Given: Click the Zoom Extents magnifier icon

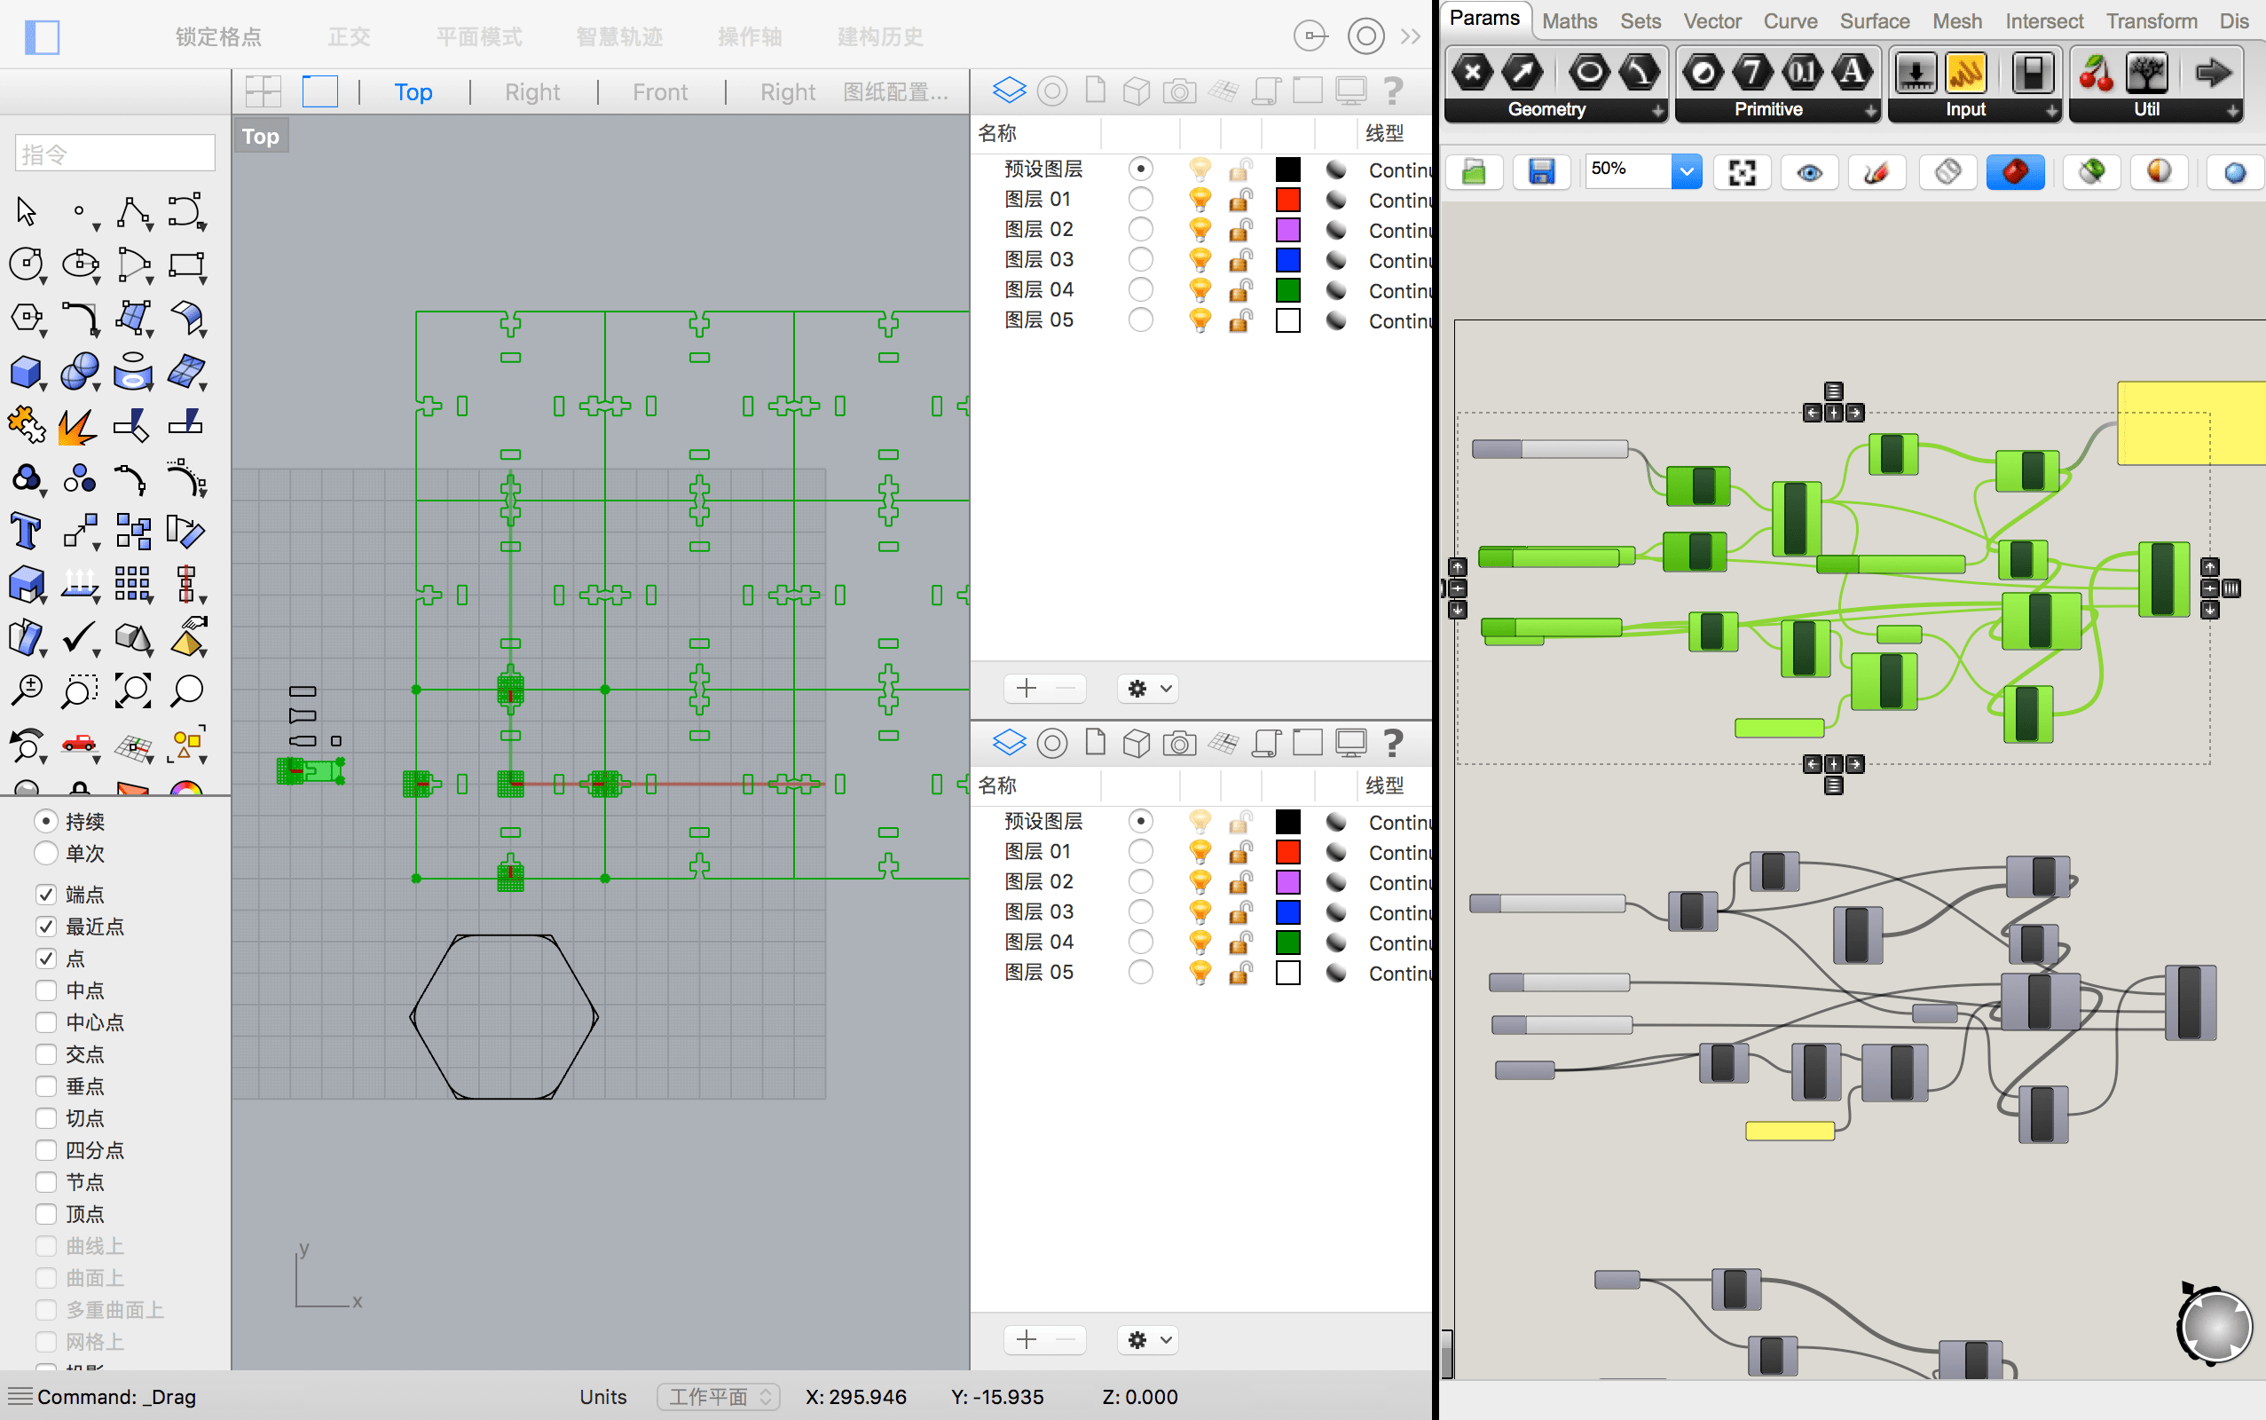Looking at the screenshot, I should pyautogui.click(x=132, y=691).
